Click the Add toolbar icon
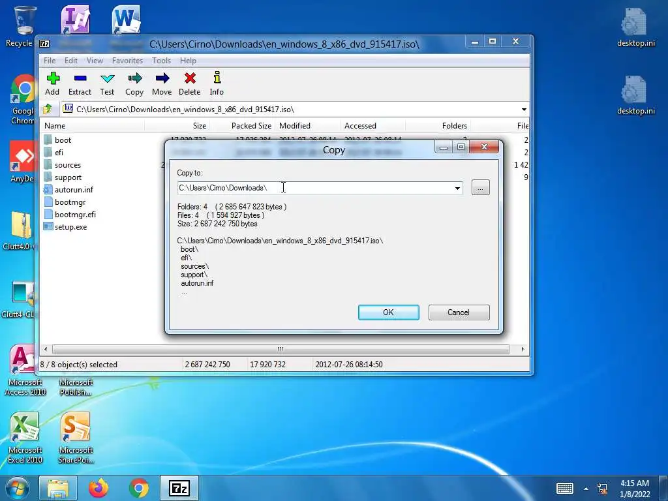668x501 pixels. pyautogui.click(x=53, y=78)
